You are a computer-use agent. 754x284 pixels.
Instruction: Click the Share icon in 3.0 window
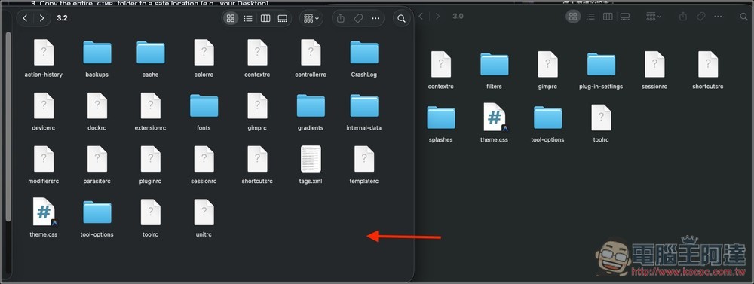pyautogui.click(x=683, y=17)
